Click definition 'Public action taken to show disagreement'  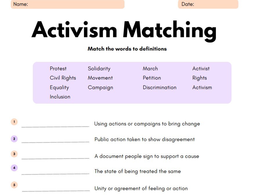pos(145,140)
